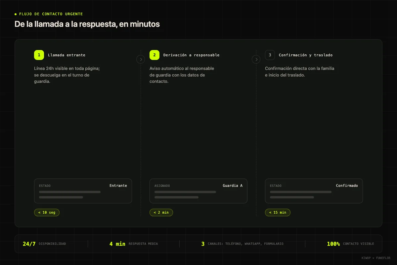Click the green dot beside Flujo de contacto urgente

pos(16,14)
